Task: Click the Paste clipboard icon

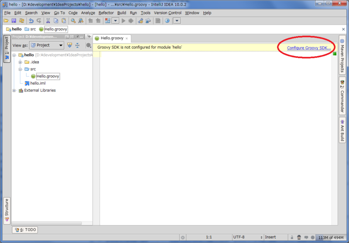Action: click(x=64, y=21)
